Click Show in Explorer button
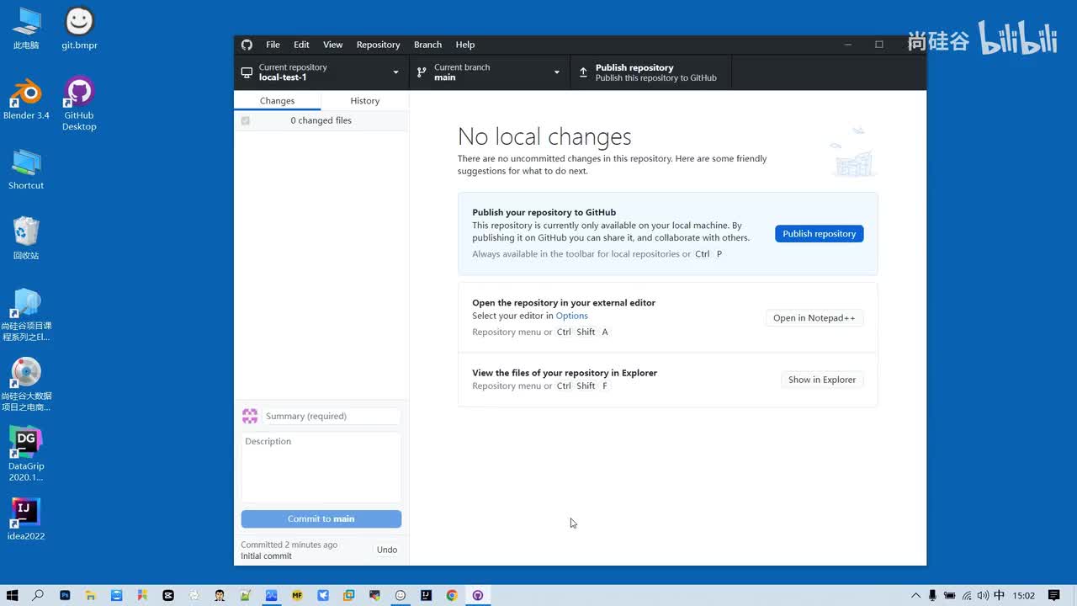Image resolution: width=1077 pixels, height=606 pixels. point(821,380)
